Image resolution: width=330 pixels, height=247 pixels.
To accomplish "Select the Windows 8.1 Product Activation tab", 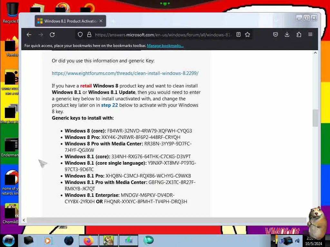I will tap(70, 21).
